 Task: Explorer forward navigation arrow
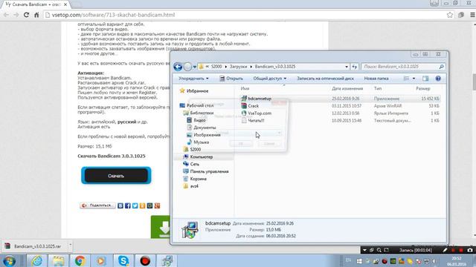pos(187,67)
